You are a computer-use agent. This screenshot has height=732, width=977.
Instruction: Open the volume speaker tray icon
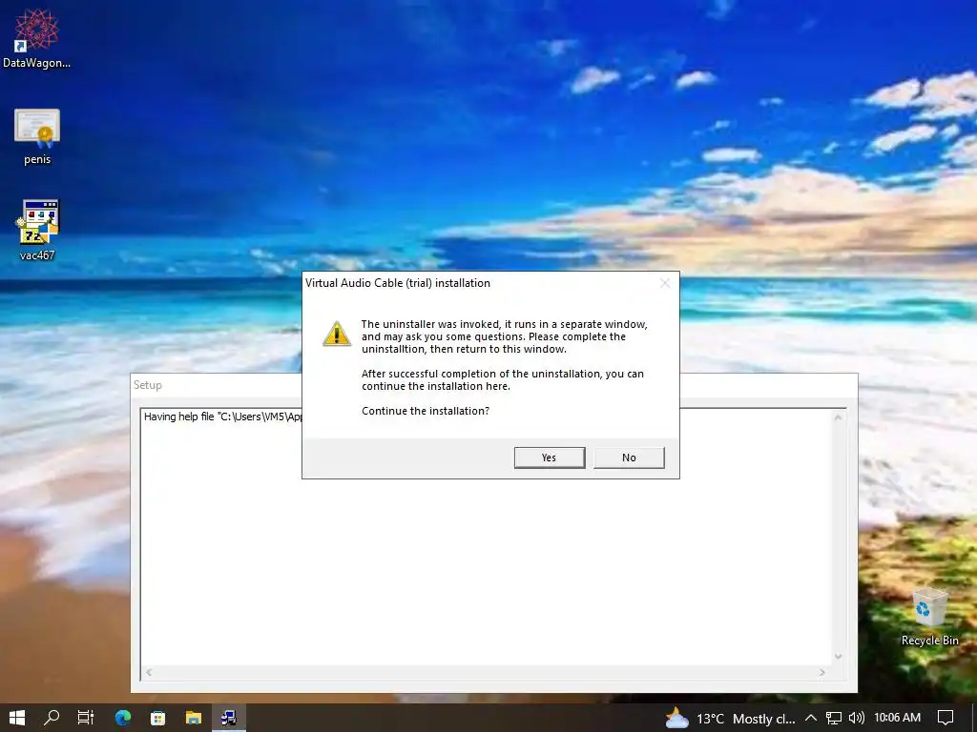point(857,718)
